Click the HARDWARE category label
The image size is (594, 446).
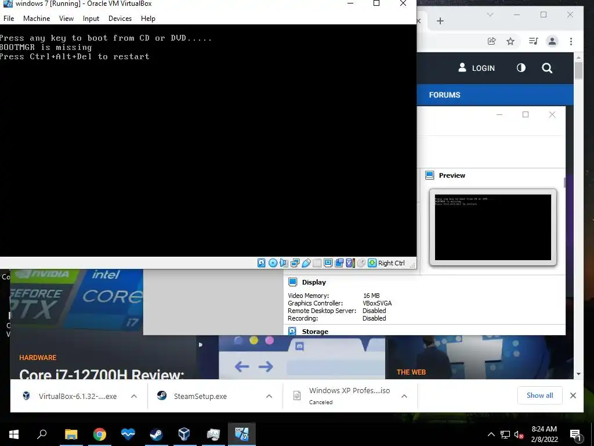38,358
